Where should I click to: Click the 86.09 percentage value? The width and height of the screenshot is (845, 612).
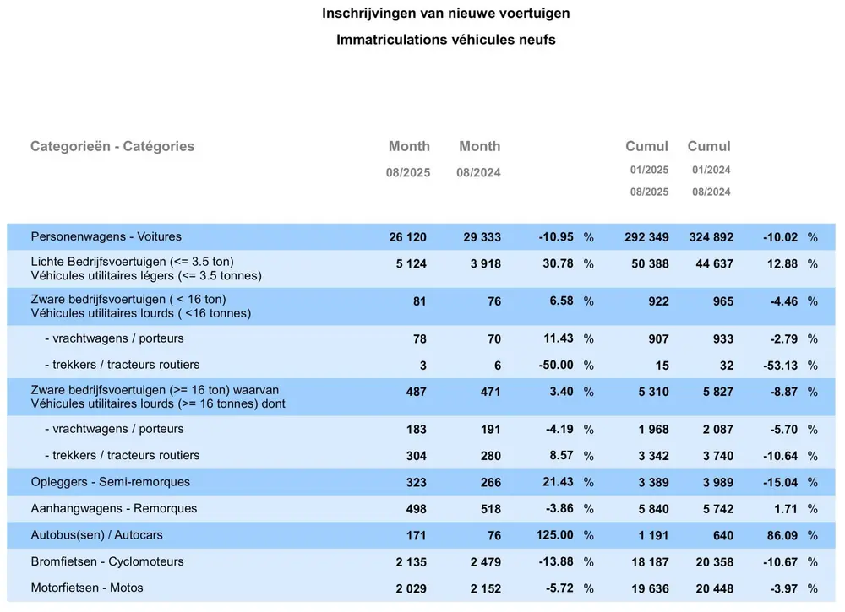(782, 535)
